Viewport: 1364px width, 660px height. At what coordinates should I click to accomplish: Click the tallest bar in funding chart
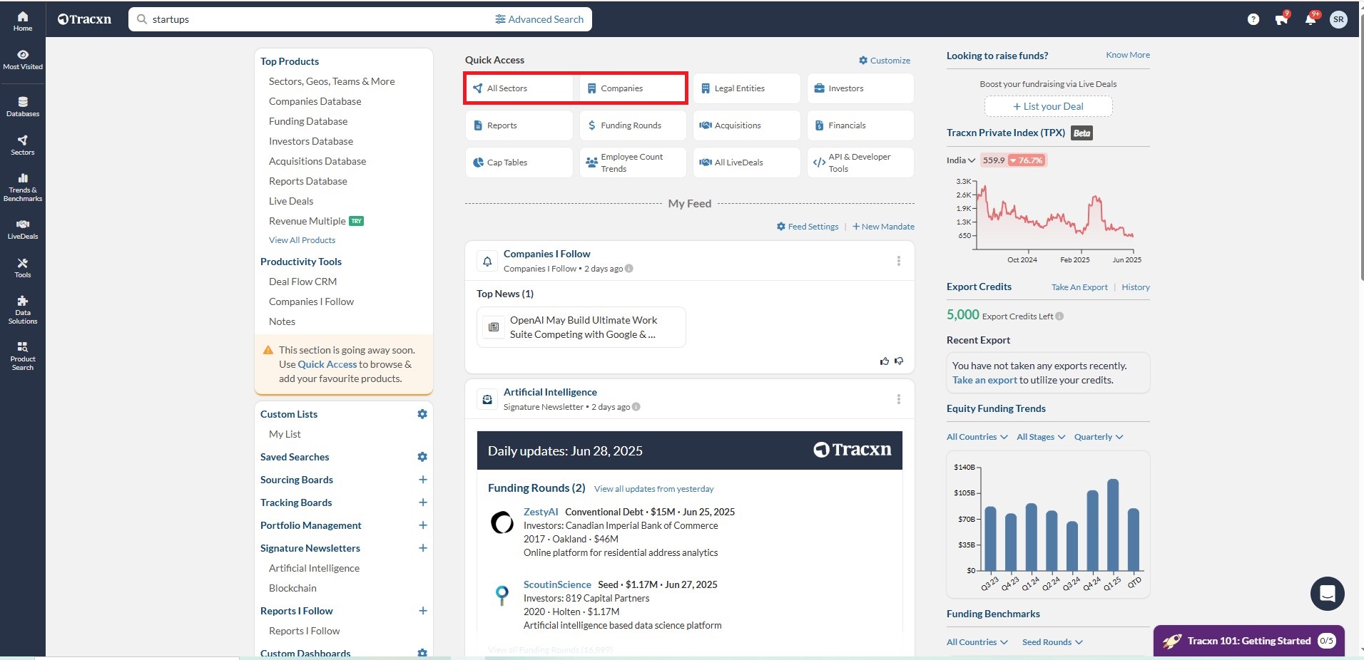[x=1112, y=525]
